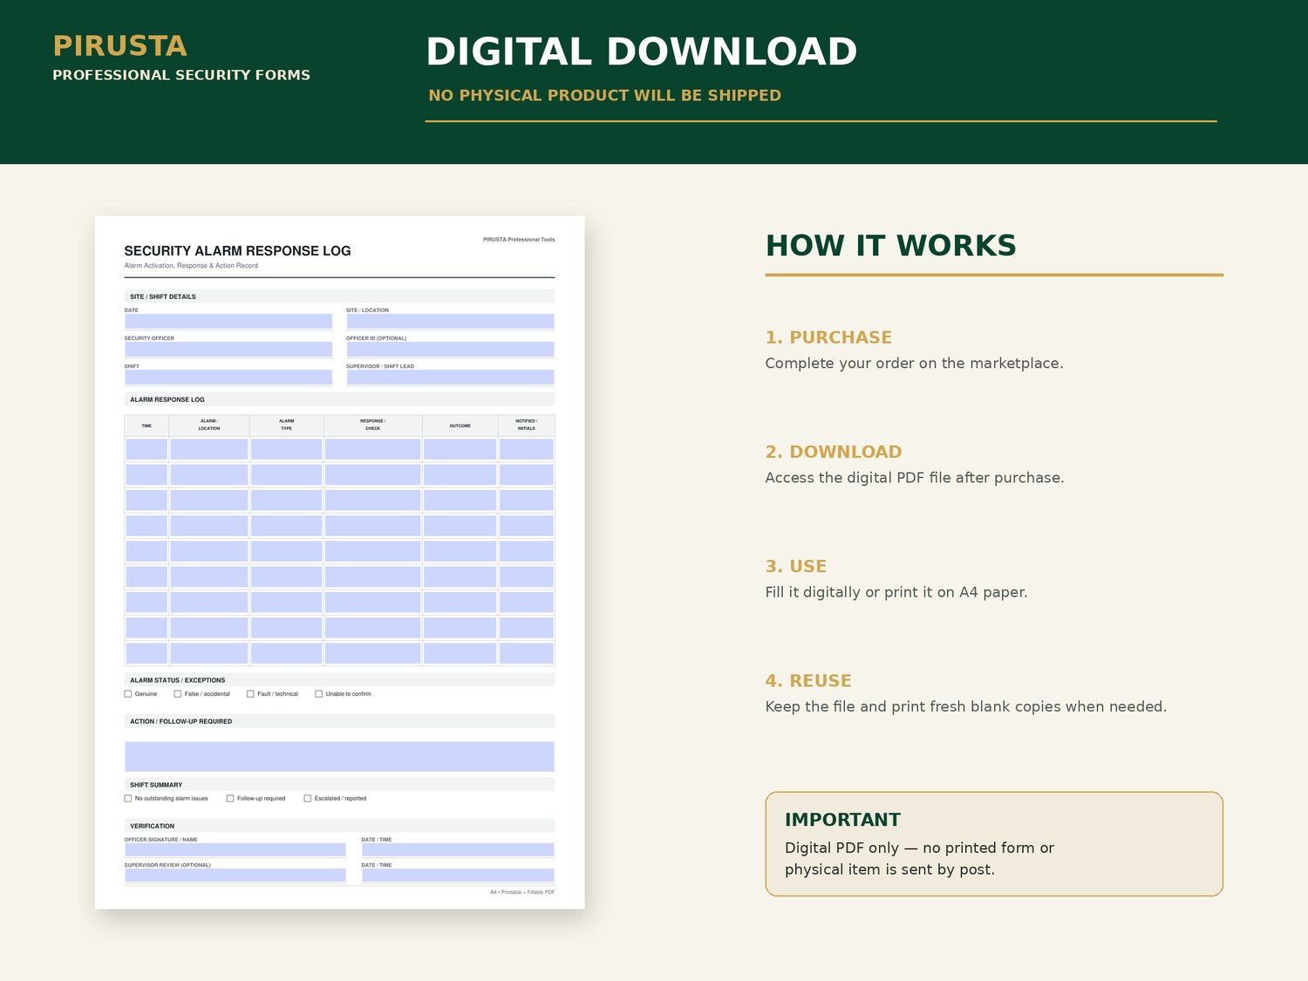Click the Action / Follow-up Required text area
The width and height of the screenshot is (1308, 981).
tap(339, 757)
